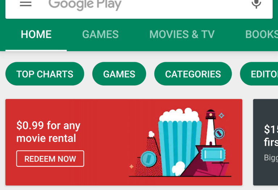
Task: Tap the partially visible EDITOR chip
Action: 259,74
